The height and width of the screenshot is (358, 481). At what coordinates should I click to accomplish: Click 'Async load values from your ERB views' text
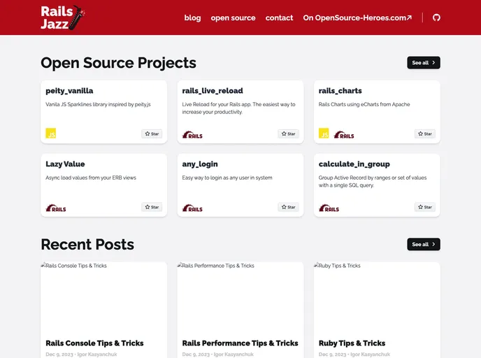click(x=91, y=178)
